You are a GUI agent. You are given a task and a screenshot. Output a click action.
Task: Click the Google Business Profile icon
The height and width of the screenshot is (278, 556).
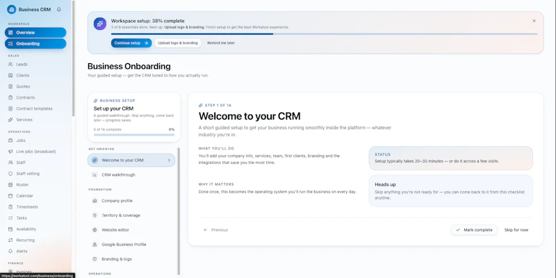[x=95, y=245]
